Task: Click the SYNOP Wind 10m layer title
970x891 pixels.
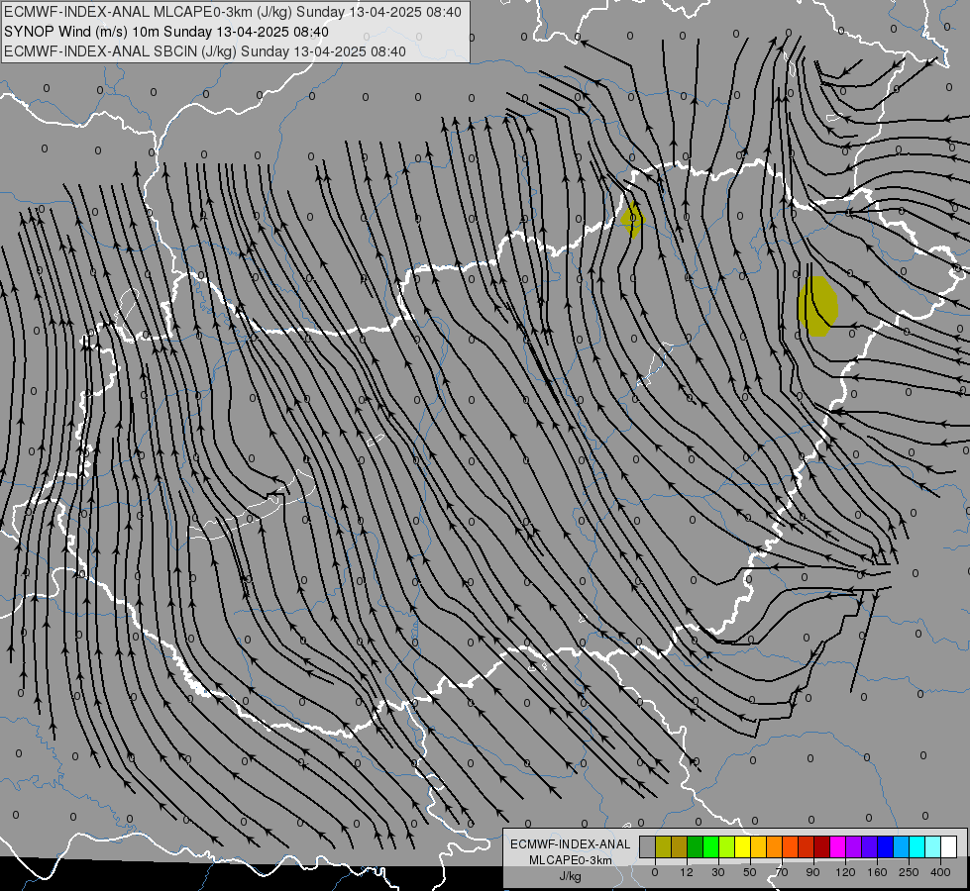Action: pyautogui.click(x=166, y=32)
